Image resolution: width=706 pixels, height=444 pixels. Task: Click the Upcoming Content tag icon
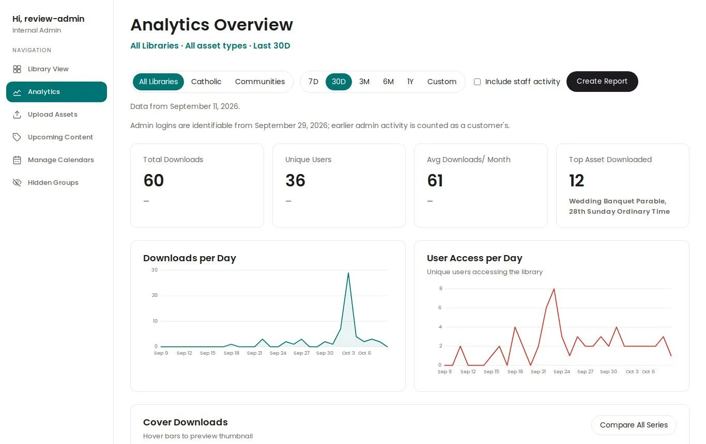coord(17,137)
